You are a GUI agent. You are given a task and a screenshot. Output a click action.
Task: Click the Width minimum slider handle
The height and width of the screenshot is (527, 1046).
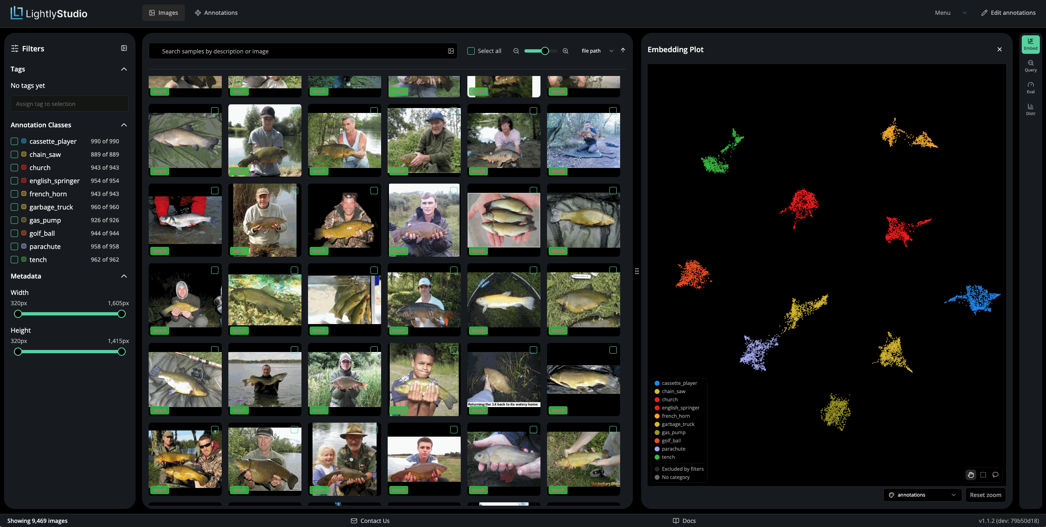[x=18, y=314]
